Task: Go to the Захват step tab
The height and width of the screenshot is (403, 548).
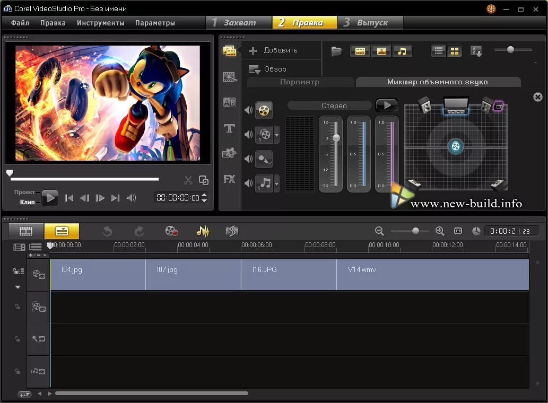Action: [x=239, y=23]
